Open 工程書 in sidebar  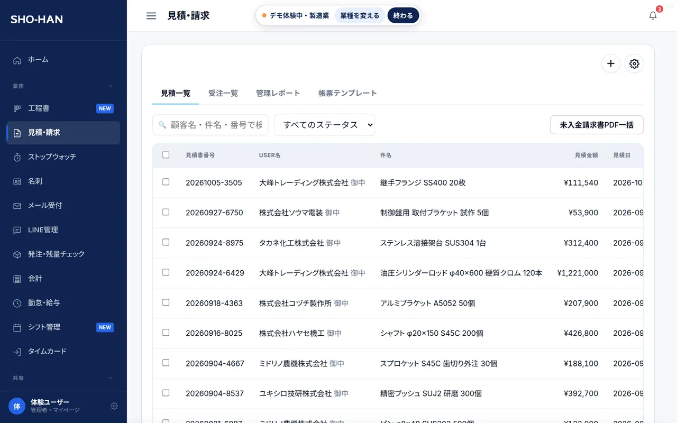[x=63, y=108]
